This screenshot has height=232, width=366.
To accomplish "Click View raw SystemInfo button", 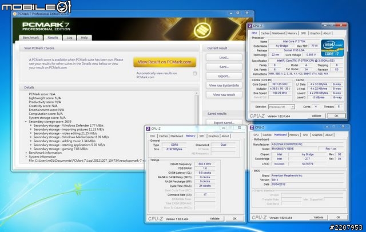I will pyautogui.click(x=224, y=85).
